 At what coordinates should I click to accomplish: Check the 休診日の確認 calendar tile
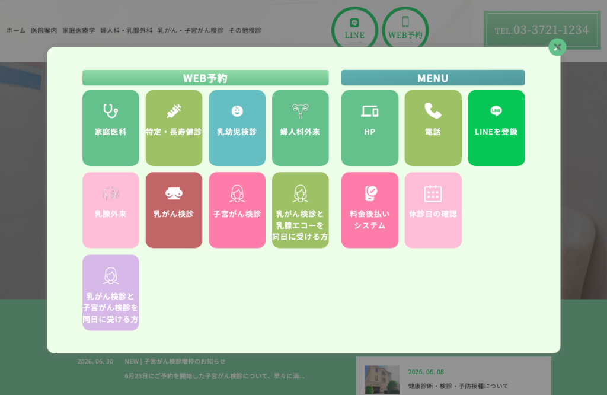433,211
